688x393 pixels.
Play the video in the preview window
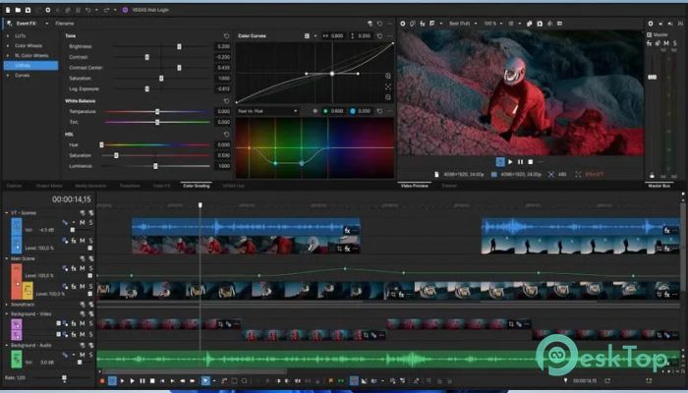click(510, 162)
